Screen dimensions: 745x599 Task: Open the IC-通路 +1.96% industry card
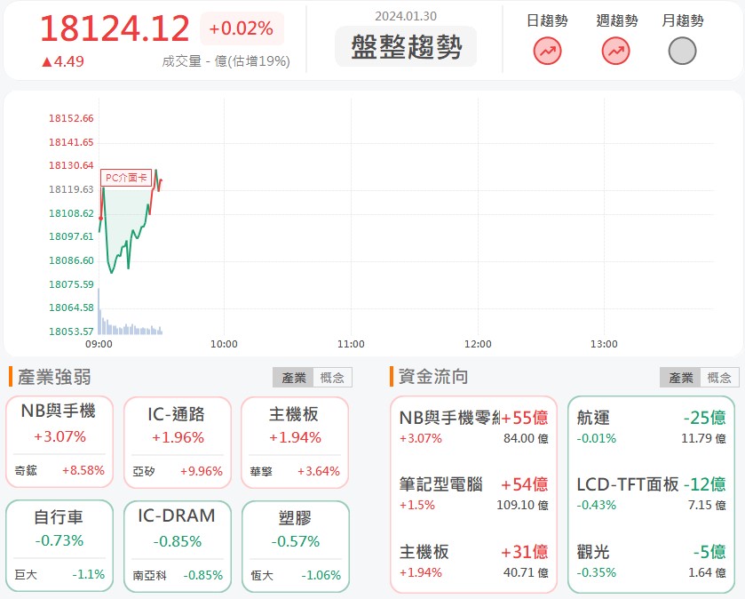(x=178, y=443)
